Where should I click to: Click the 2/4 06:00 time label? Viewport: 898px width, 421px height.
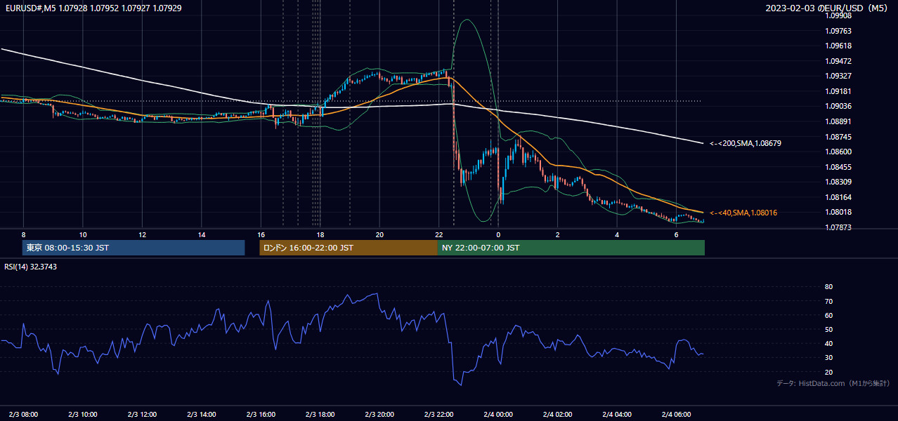[x=676, y=415]
